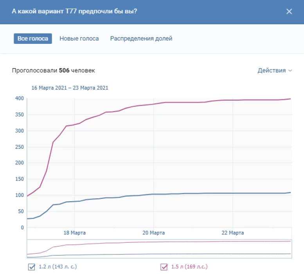
Task: Open the Новые голоса tab
Action: click(79, 39)
